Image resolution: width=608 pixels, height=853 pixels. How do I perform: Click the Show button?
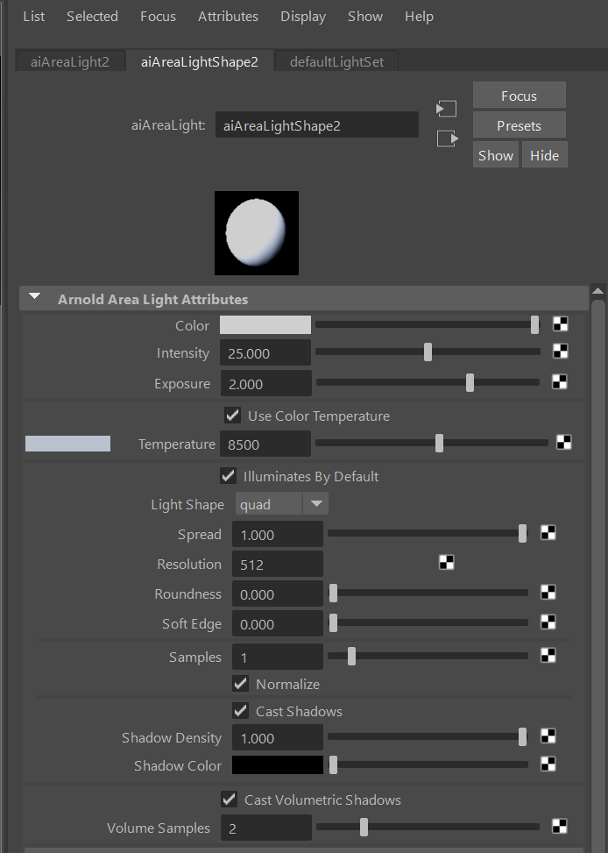[496, 155]
